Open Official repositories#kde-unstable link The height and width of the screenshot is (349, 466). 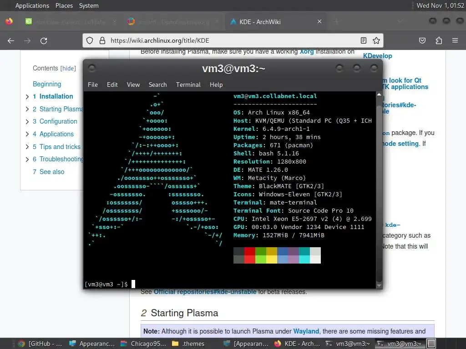click(205, 292)
